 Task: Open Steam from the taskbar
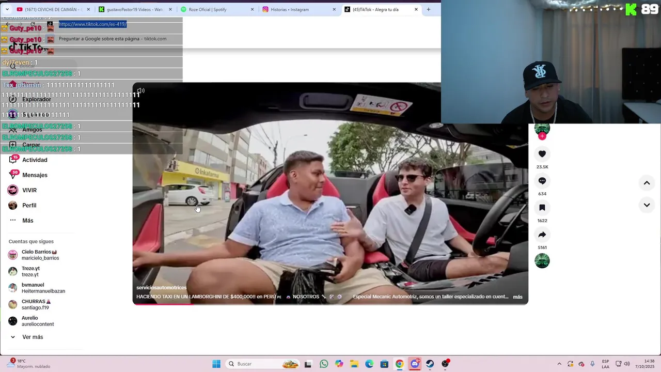click(430, 364)
